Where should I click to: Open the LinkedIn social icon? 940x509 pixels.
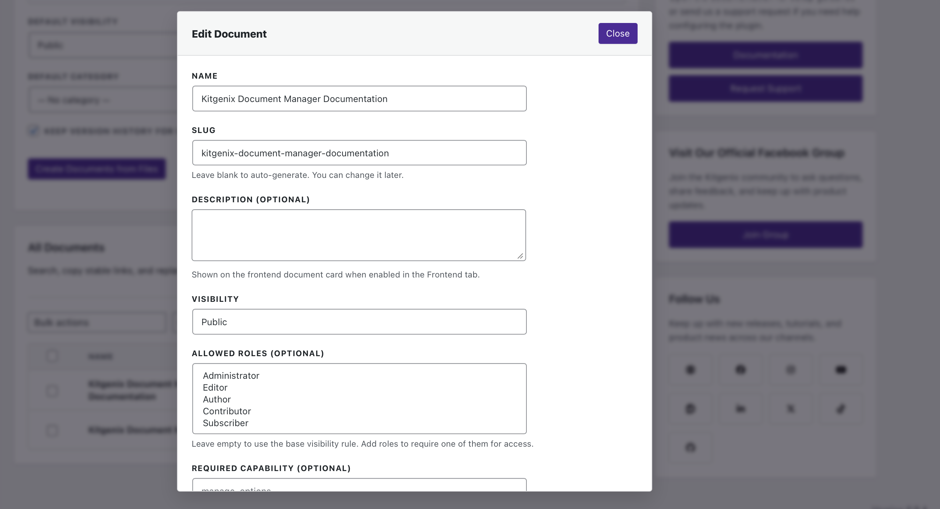pos(740,409)
